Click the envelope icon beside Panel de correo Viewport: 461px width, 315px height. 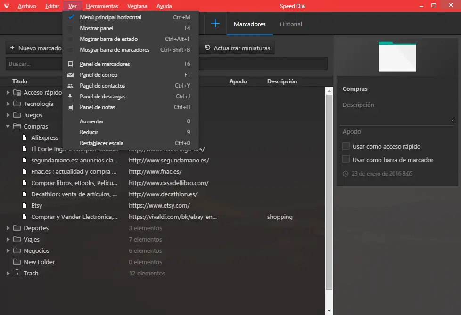pos(70,75)
